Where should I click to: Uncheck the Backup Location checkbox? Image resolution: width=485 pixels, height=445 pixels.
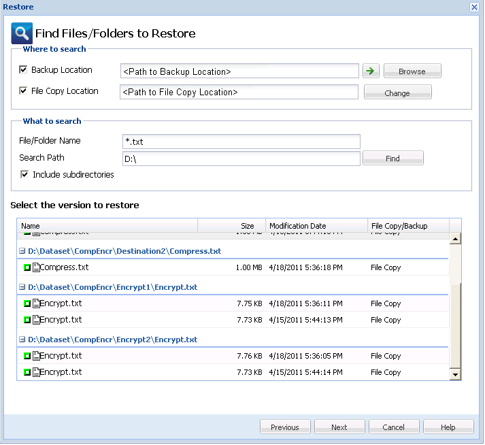24,70
